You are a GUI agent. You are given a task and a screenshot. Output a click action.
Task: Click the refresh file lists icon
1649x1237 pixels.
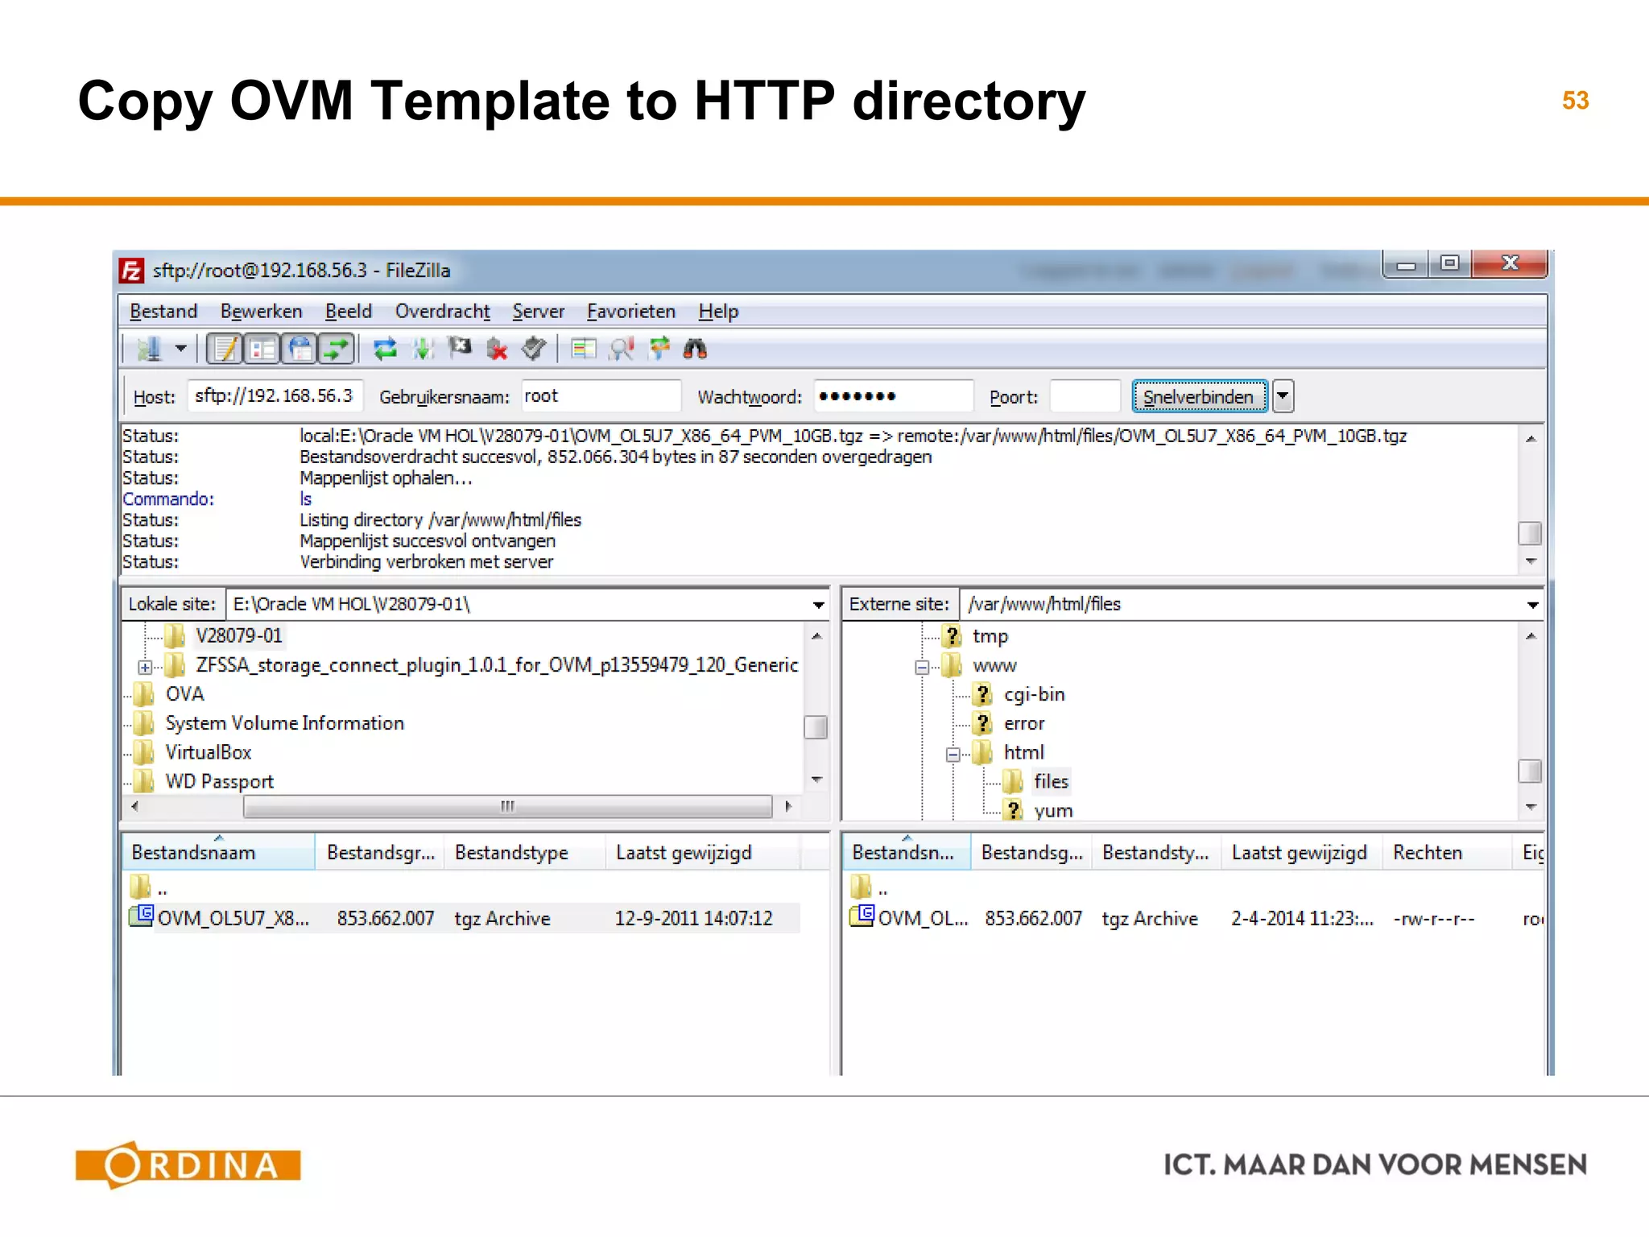tap(385, 349)
